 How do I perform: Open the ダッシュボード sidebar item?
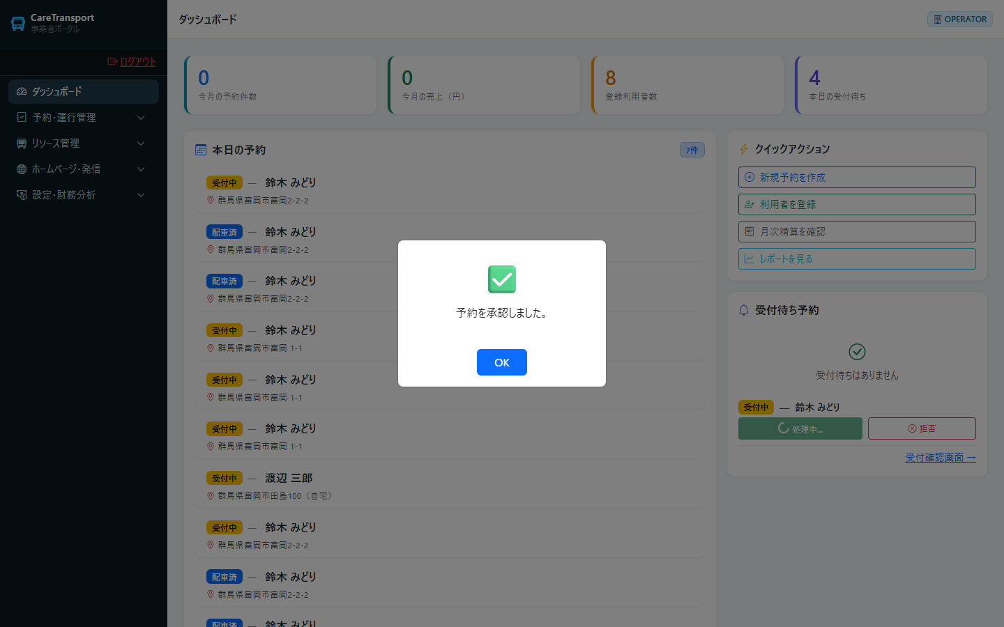click(x=84, y=91)
